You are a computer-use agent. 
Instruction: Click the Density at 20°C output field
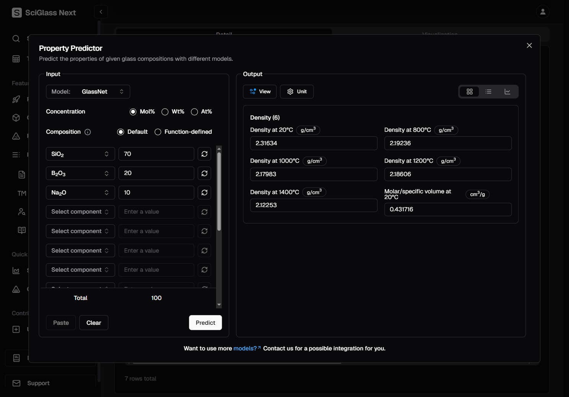point(314,143)
